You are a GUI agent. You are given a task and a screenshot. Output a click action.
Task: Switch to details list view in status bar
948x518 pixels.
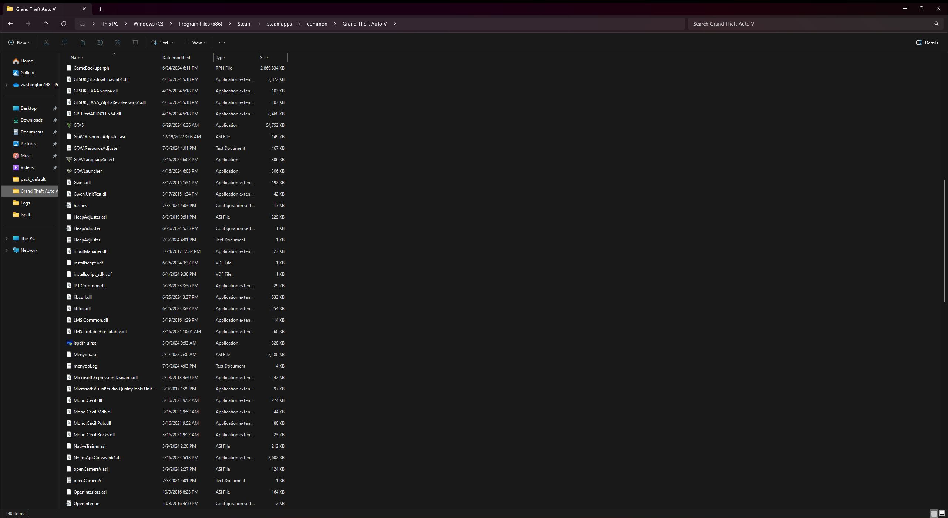coord(934,513)
